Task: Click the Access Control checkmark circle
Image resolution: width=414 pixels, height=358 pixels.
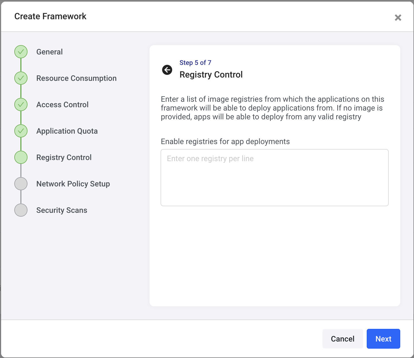Action: (x=21, y=104)
